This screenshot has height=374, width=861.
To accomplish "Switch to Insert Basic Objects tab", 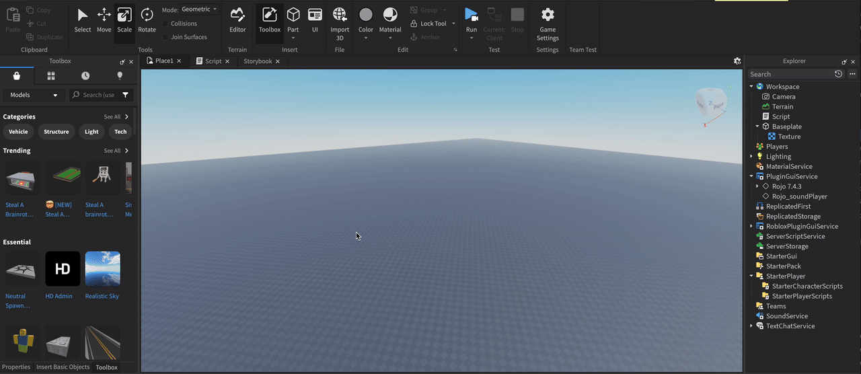I will [x=63, y=367].
